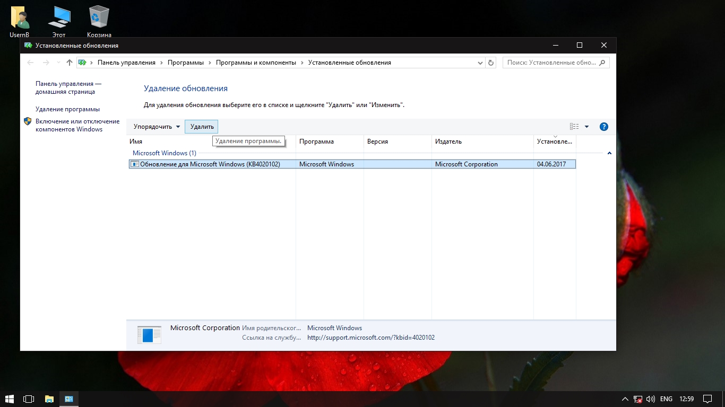
Task: Click the network tray icon
Action: coord(638,399)
